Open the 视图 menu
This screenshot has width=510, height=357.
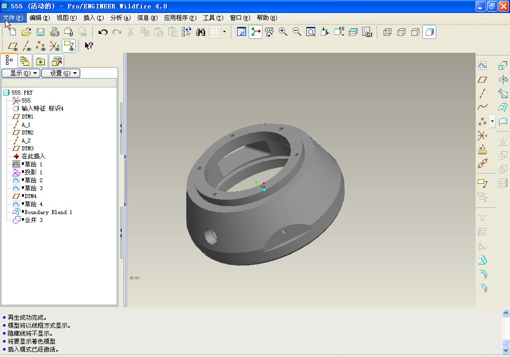pyautogui.click(x=67, y=18)
